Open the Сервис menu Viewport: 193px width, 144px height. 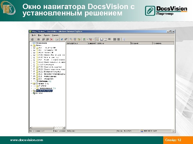pyautogui.click(x=47, y=35)
